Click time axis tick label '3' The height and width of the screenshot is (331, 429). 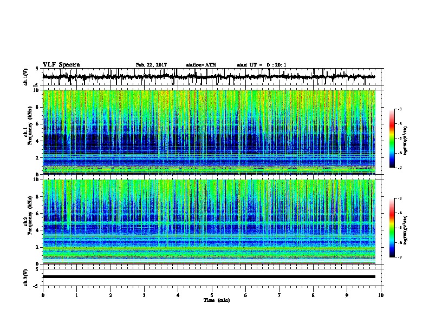pyautogui.click(x=144, y=295)
